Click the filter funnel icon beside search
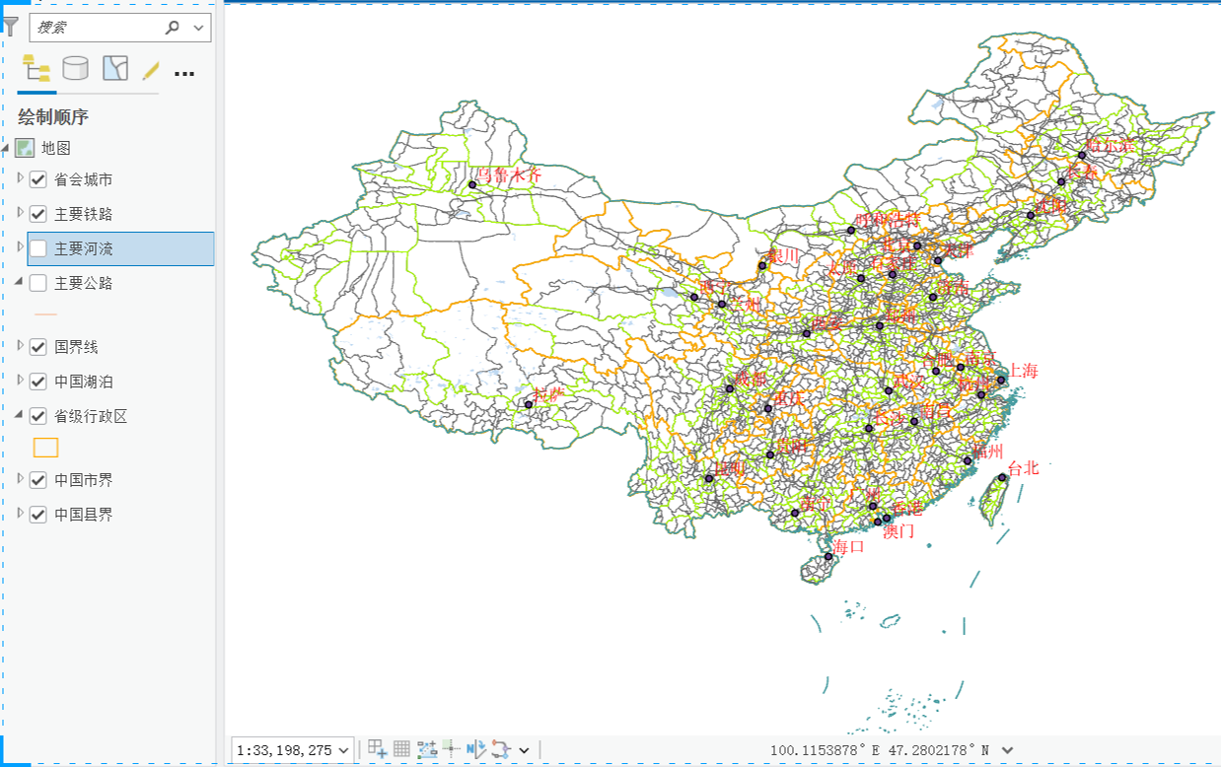Viewport: 1222px width, 767px height. [11, 28]
